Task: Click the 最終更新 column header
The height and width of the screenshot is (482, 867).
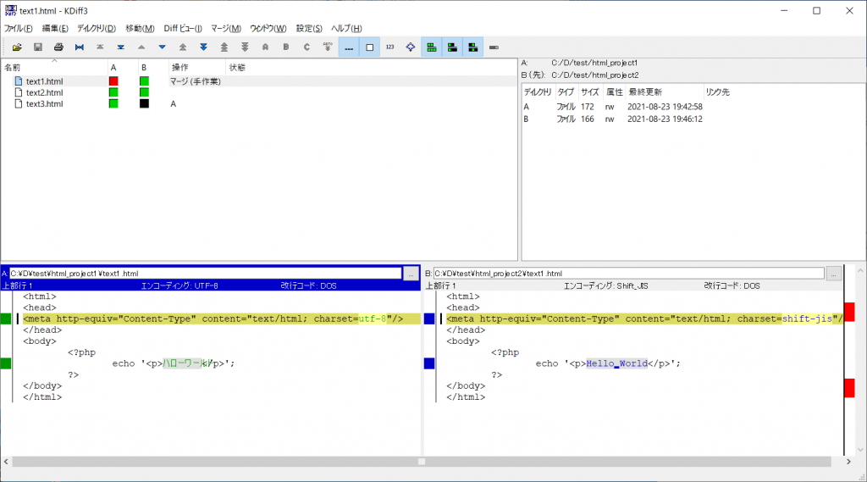Action: coord(645,91)
